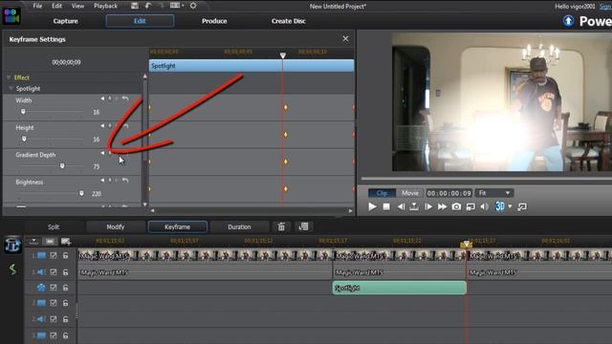Open the Magic Music tool icon
This screenshot has width=612, height=344.
tap(12, 245)
